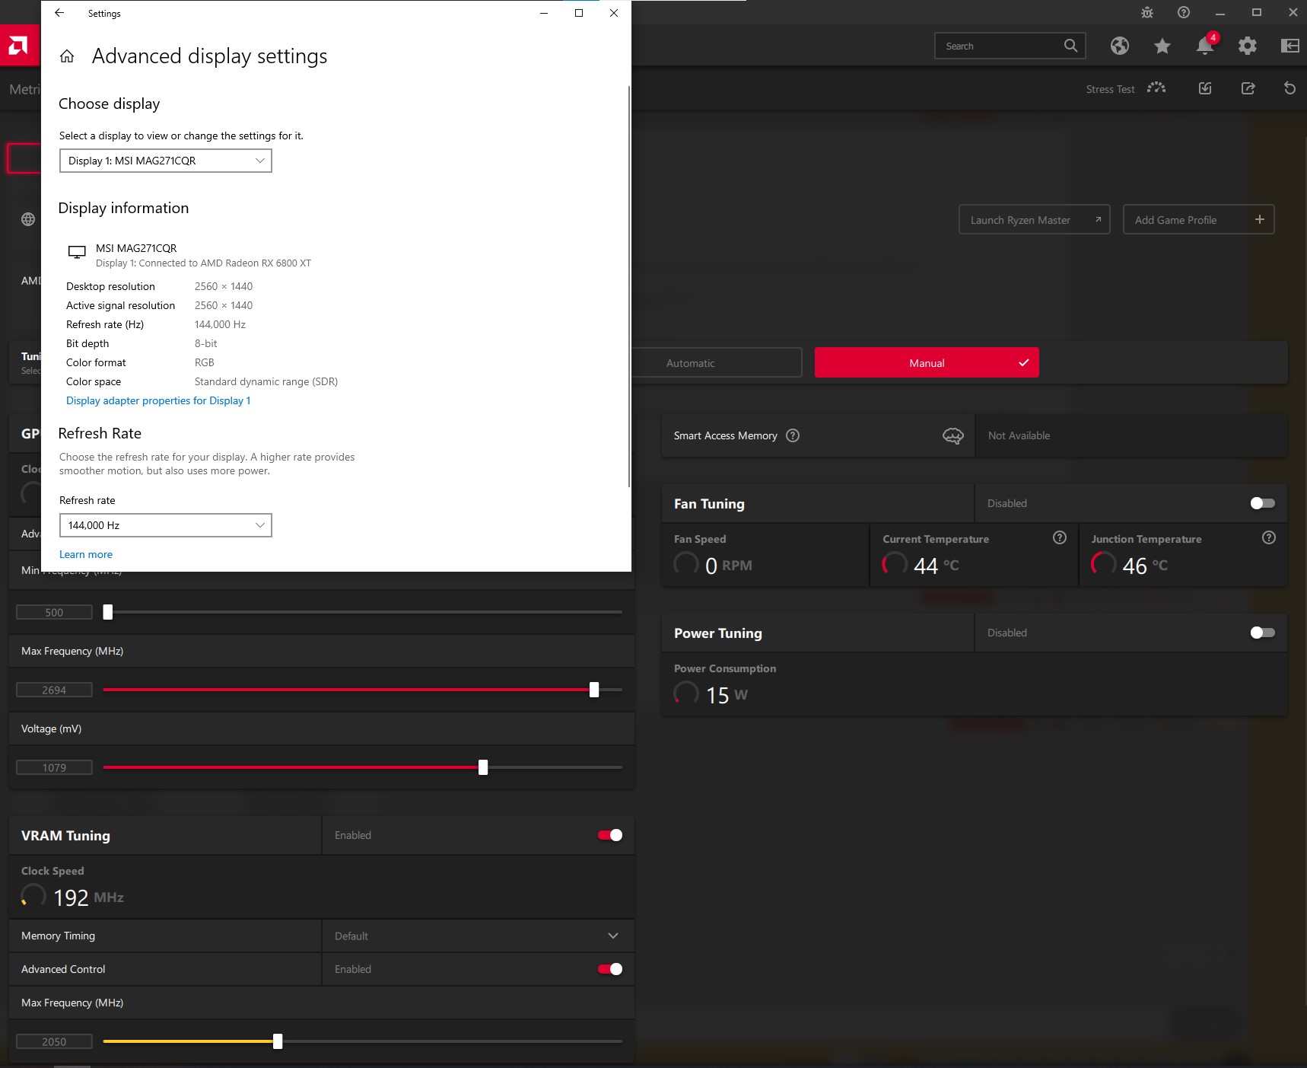Screen dimensions: 1307x1068
Task: Adjust the GPU Min Frequency slider handle
Action: click(108, 612)
